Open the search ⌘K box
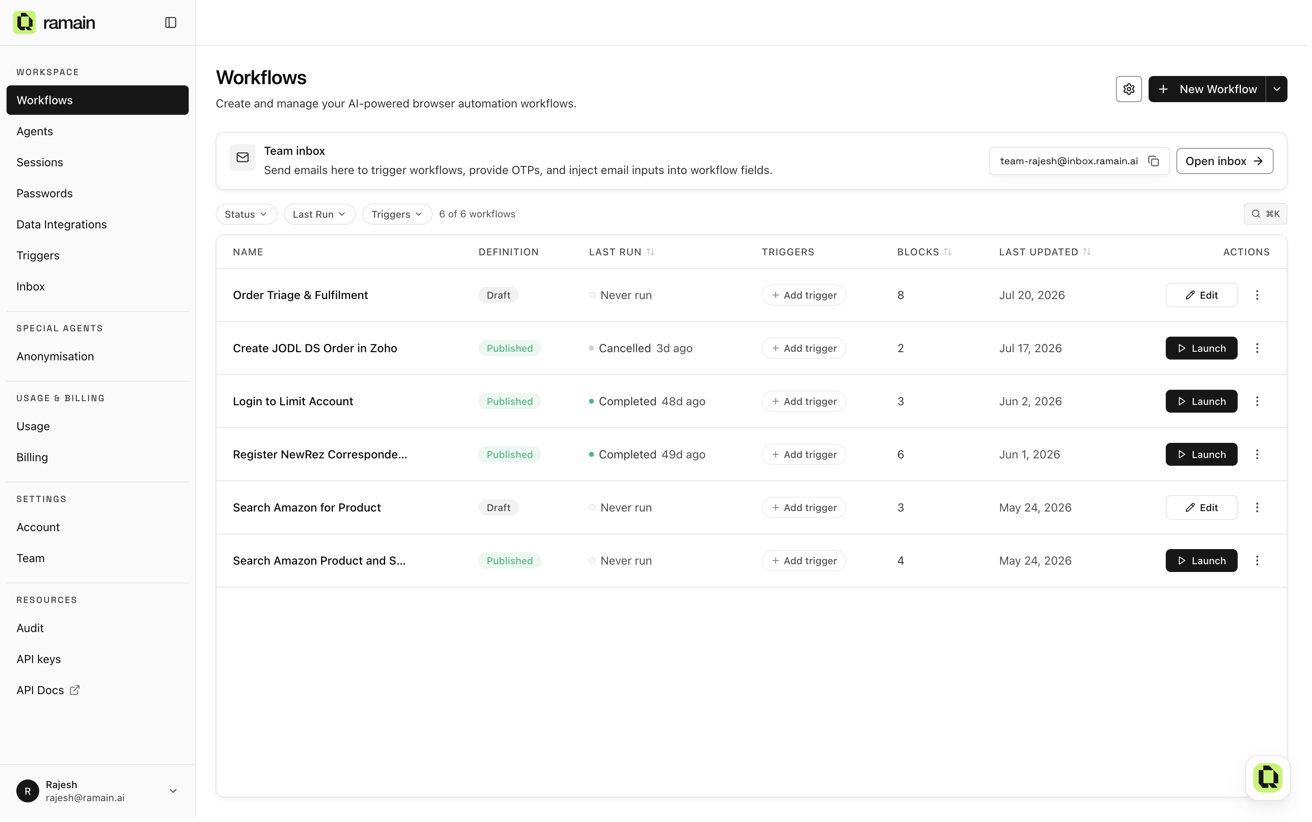The image size is (1312, 822). coord(1265,214)
